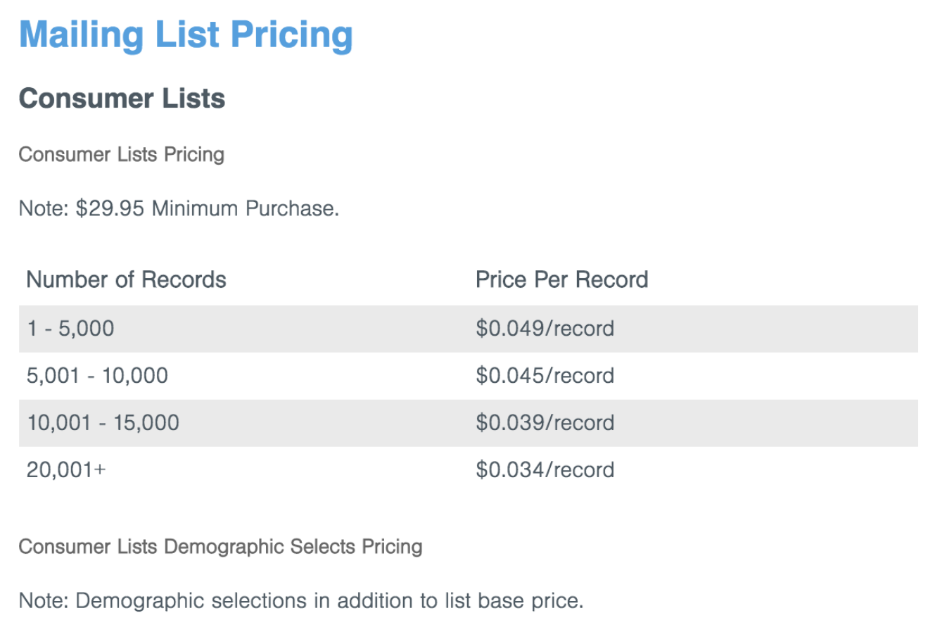Select the 5,001 - 10,000 records cell
Viewport: 947px width, 632px height.
pyautogui.click(x=97, y=375)
